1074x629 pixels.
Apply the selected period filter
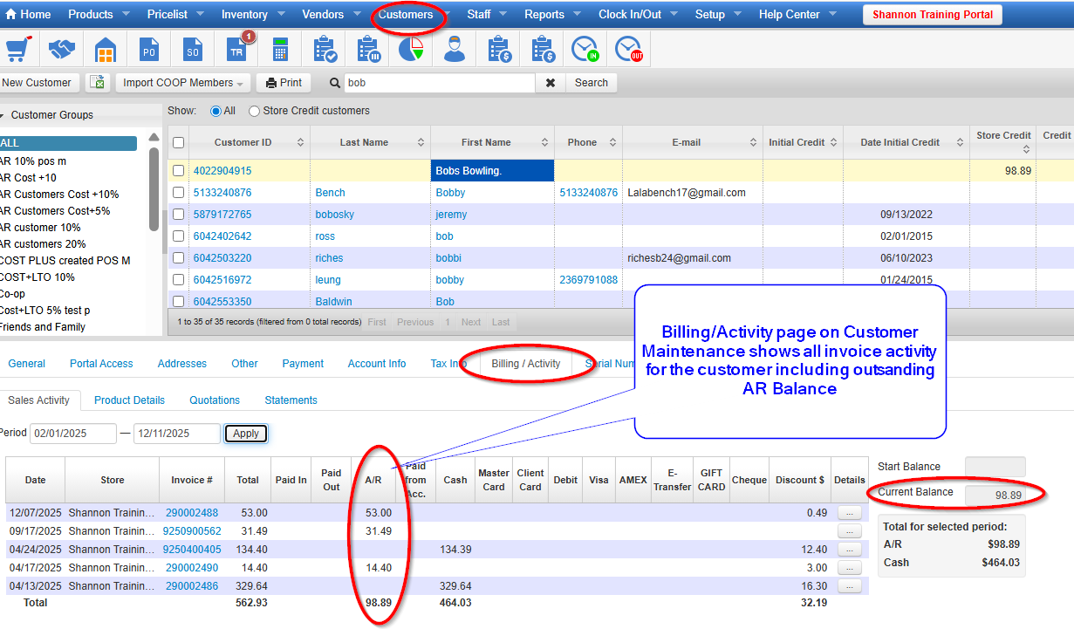click(246, 434)
